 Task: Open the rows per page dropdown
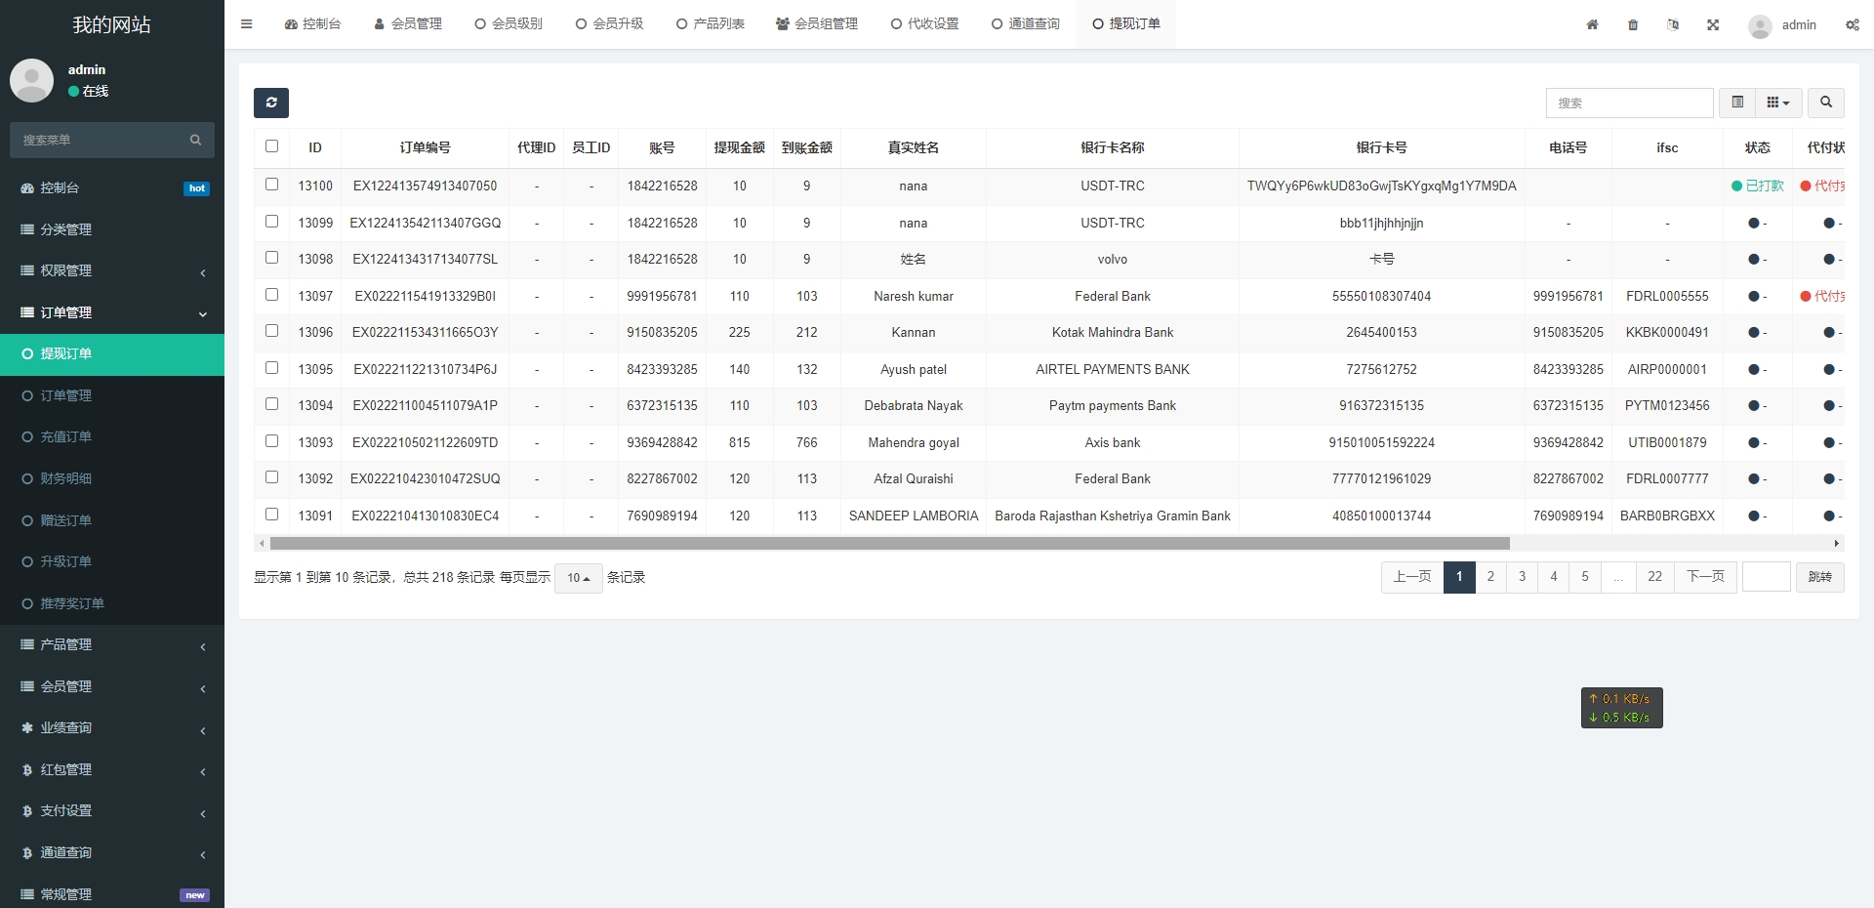click(x=578, y=578)
